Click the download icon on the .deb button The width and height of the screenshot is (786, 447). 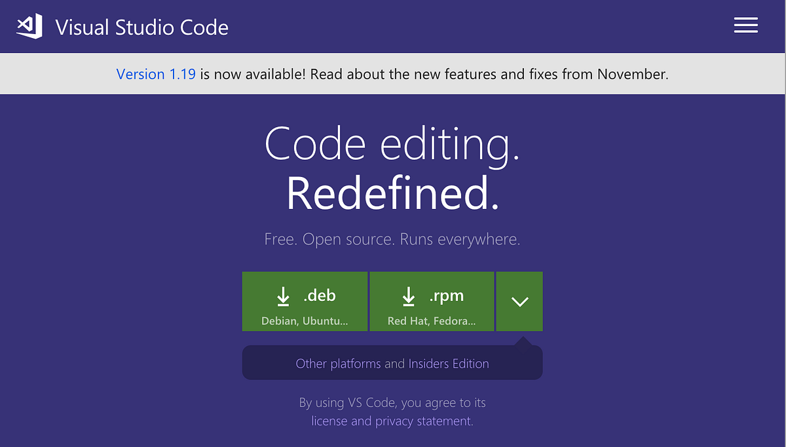click(283, 295)
